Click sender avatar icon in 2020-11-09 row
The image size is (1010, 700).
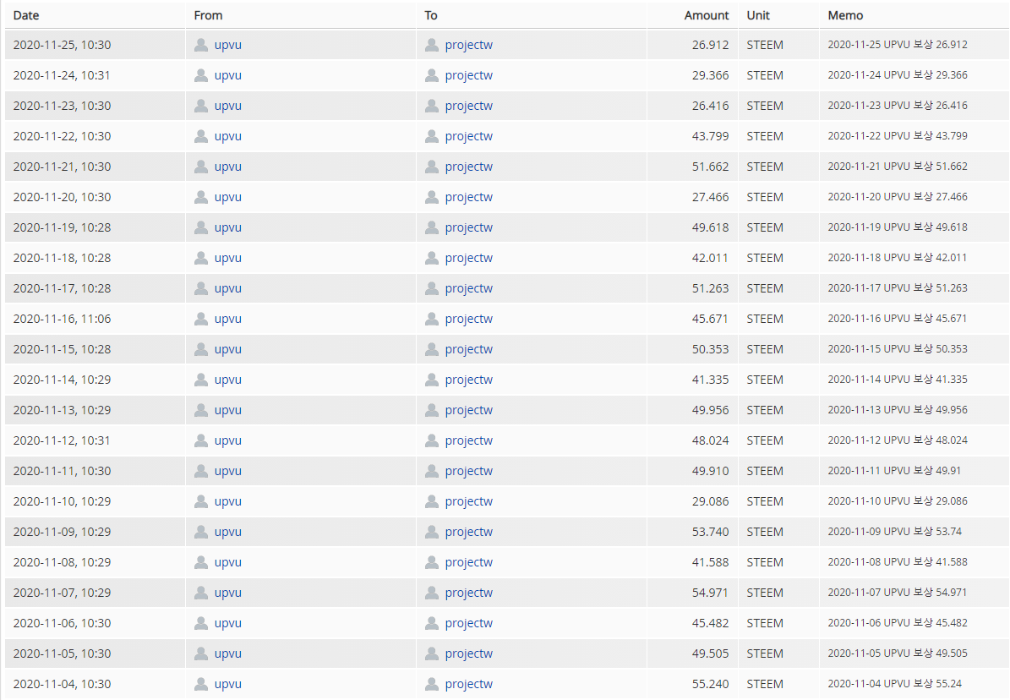click(201, 532)
